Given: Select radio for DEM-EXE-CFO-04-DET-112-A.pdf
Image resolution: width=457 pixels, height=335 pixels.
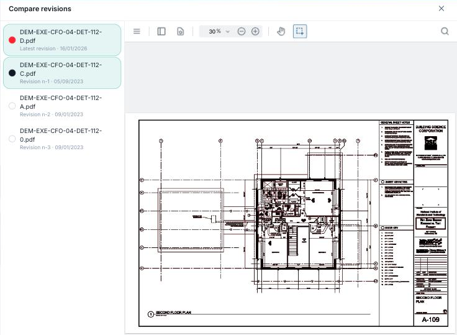Looking at the screenshot, I should click(x=12, y=106).
